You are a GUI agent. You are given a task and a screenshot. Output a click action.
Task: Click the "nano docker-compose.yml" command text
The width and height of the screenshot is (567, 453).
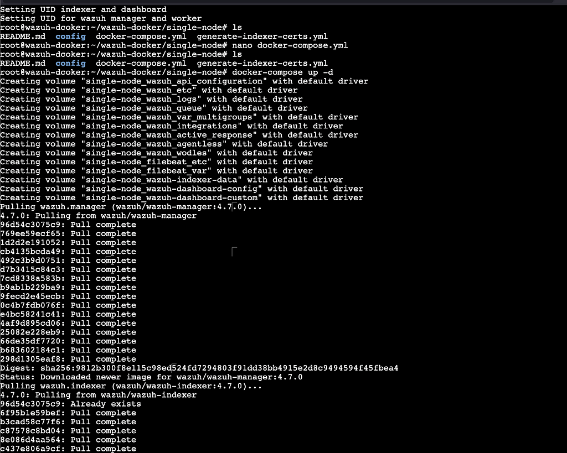290,45
